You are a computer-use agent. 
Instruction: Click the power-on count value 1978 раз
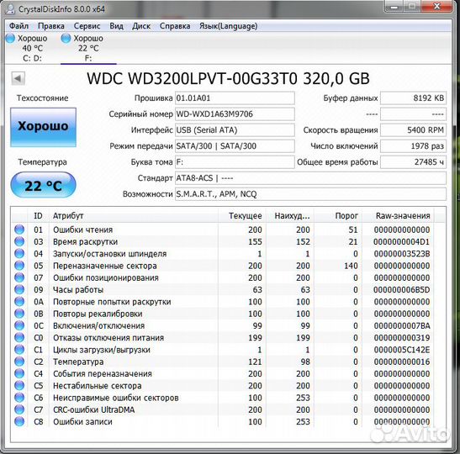pos(413,146)
